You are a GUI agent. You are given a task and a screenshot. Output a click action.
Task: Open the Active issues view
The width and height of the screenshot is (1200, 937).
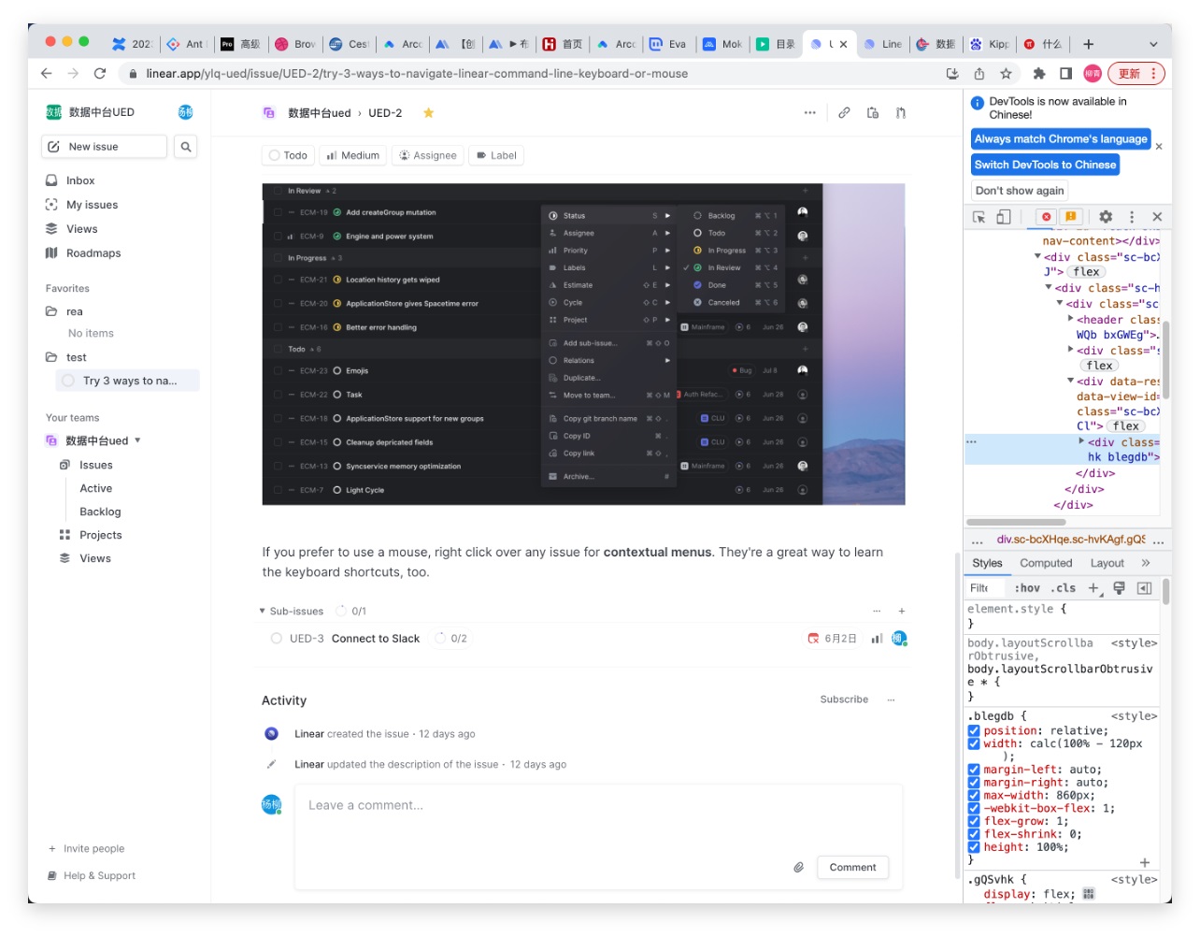[x=96, y=489]
